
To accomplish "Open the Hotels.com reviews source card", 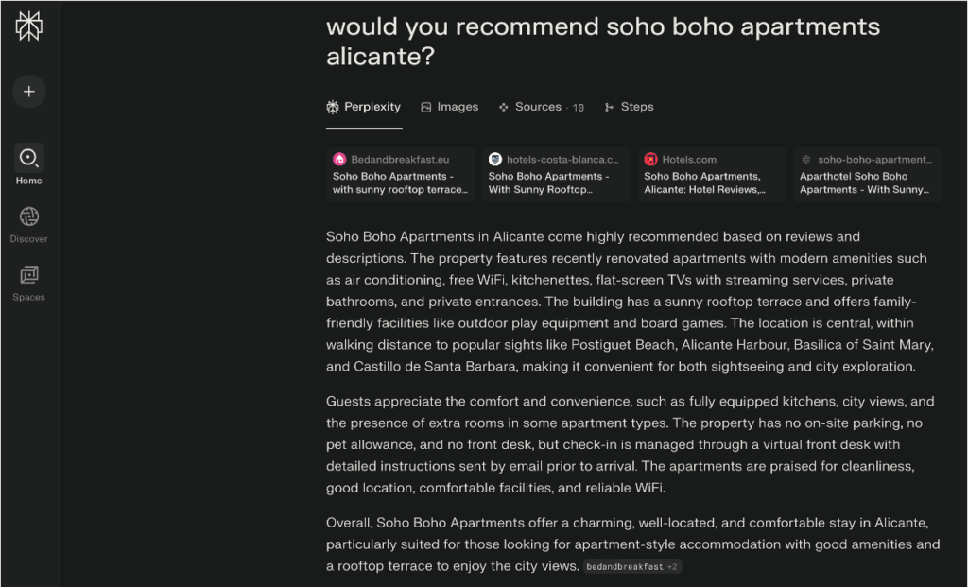I will point(711,175).
